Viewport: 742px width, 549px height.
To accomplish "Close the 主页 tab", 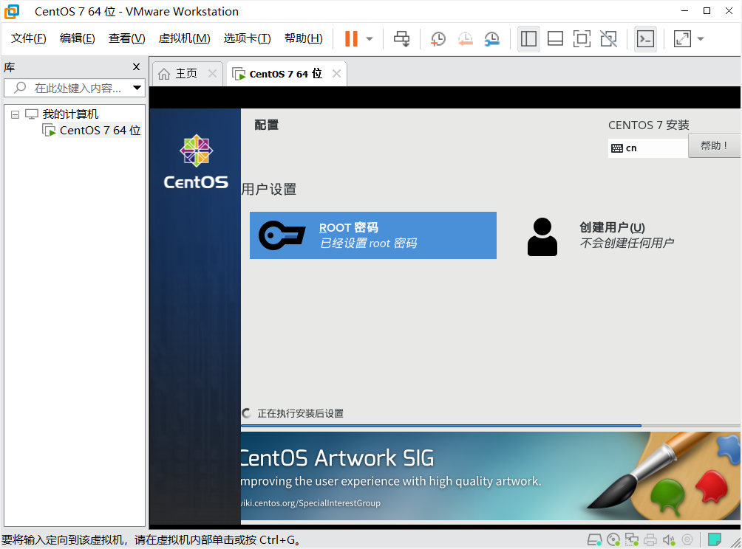I will (x=212, y=74).
